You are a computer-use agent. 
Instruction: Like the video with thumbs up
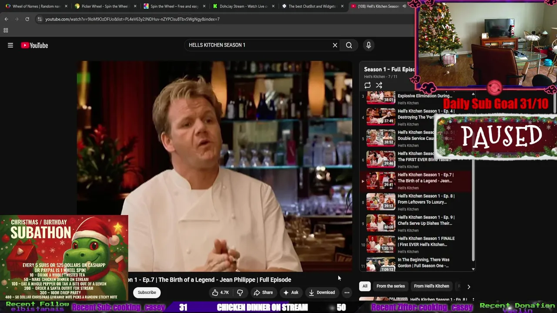click(x=221, y=293)
